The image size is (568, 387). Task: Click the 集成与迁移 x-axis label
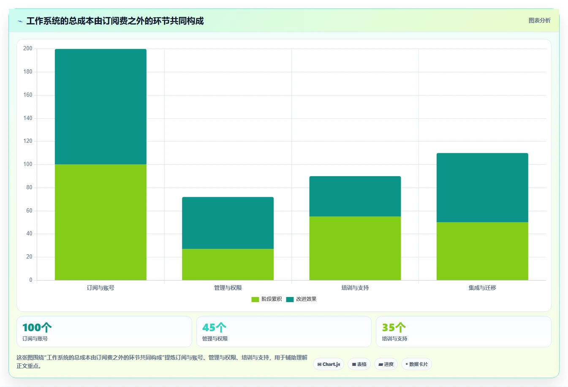coord(482,288)
